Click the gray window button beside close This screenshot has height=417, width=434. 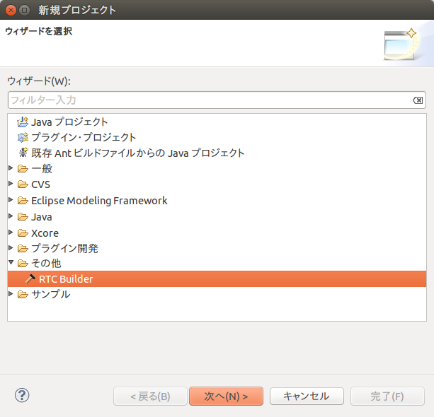coord(24,10)
